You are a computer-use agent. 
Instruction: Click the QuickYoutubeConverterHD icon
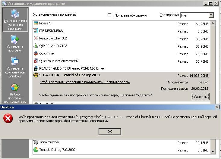[x=36, y=61]
